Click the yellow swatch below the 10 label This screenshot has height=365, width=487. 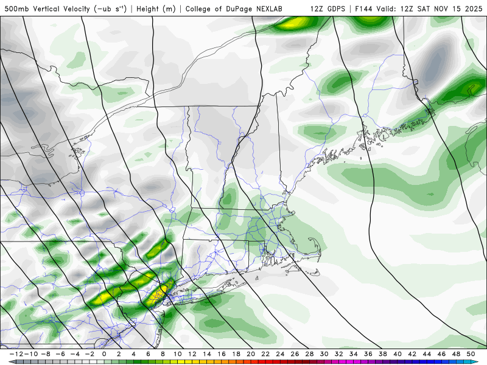click(x=181, y=362)
